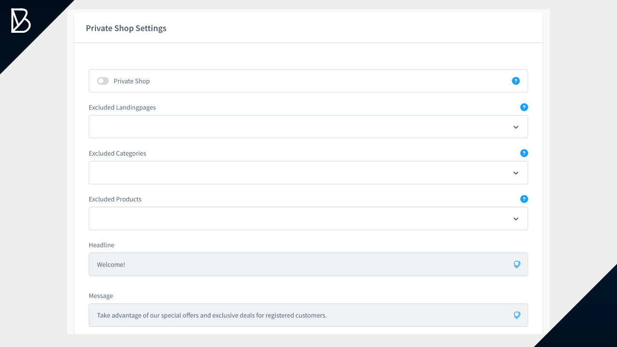The image size is (617, 347).
Task: Click the Message field inheritance icon
Action: [517, 315]
